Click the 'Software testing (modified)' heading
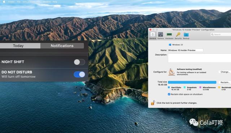The height and width of the screenshot is (133, 231). [189, 69]
